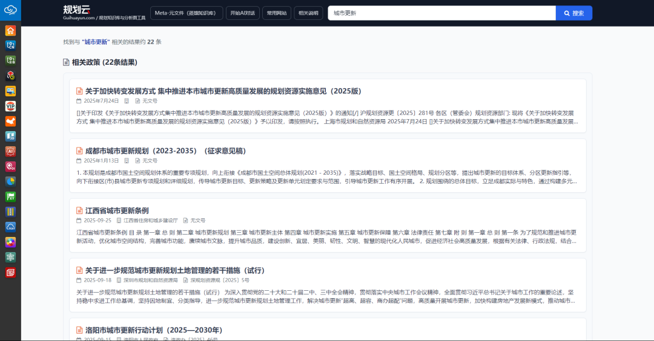
Task: Select the blue CN map sidebar icon
Action: [10, 45]
